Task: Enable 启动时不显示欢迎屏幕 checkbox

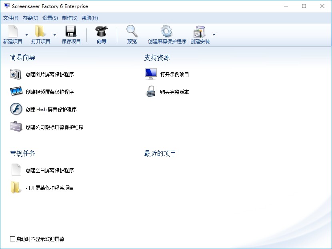Action: click(13, 239)
